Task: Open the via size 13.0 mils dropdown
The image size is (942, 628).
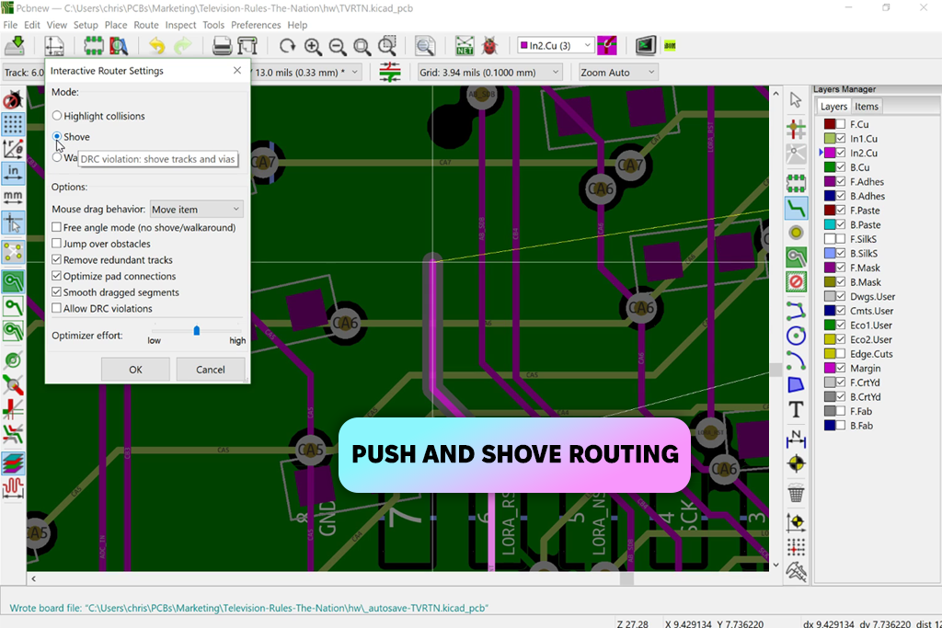Action: pyautogui.click(x=306, y=72)
